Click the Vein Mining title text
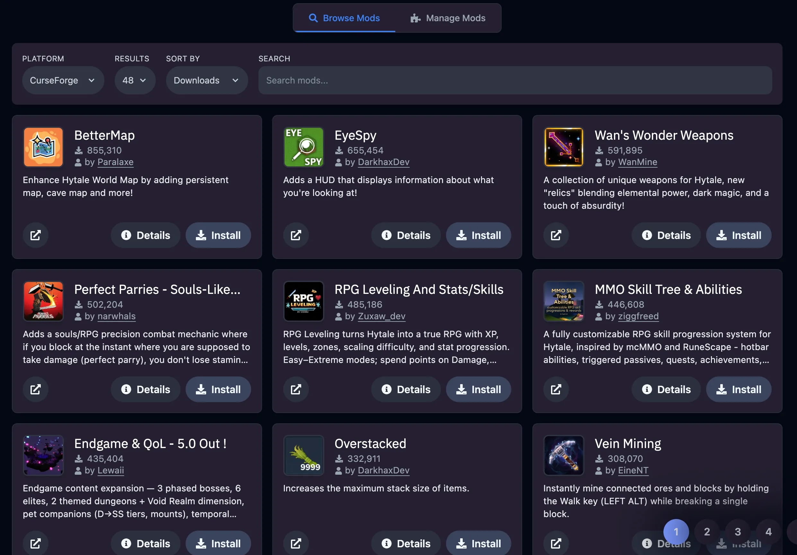 point(627,444)
